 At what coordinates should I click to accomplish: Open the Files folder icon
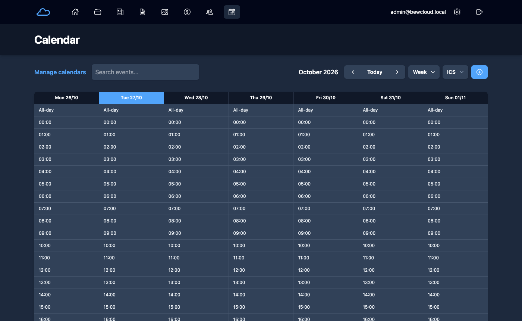pos(98,12)
